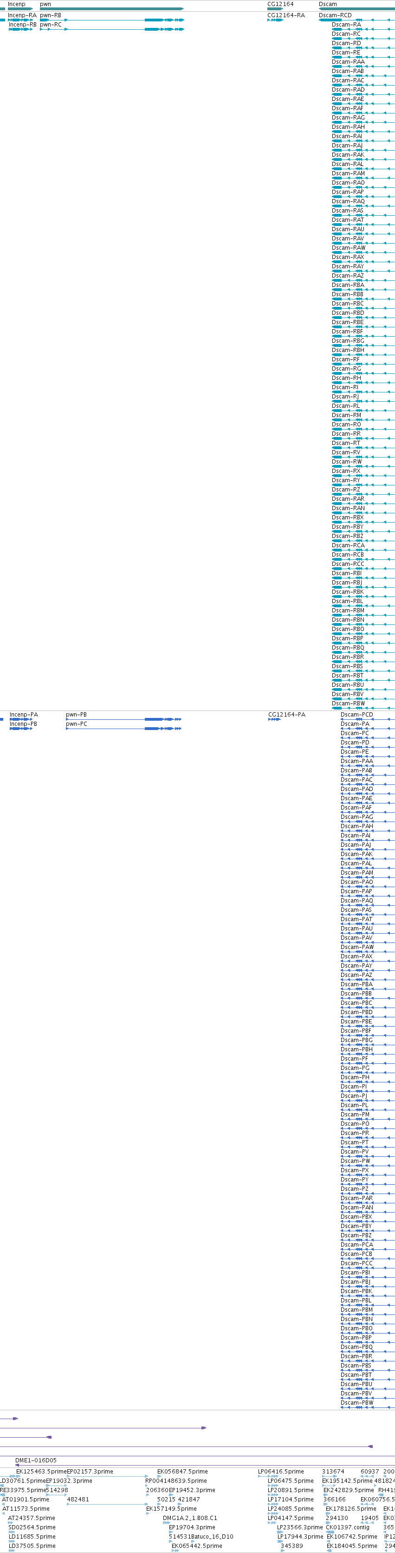The width and height of the screenshot is (395, 1553).
Task: Select EST EK065442.5prime
Action: coord(197,1546)
